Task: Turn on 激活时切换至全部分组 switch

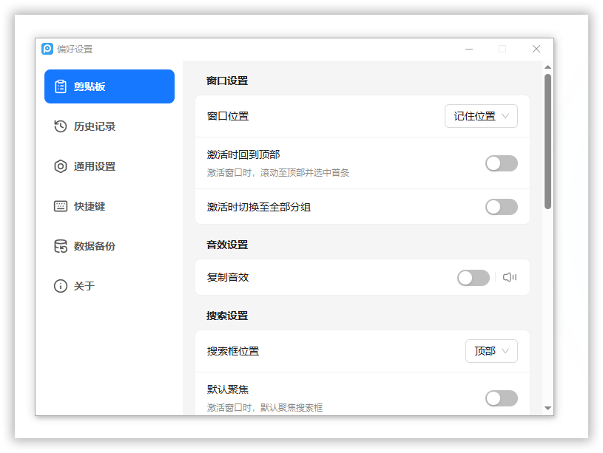Action: pyautogui.click(x=501, y=207)
